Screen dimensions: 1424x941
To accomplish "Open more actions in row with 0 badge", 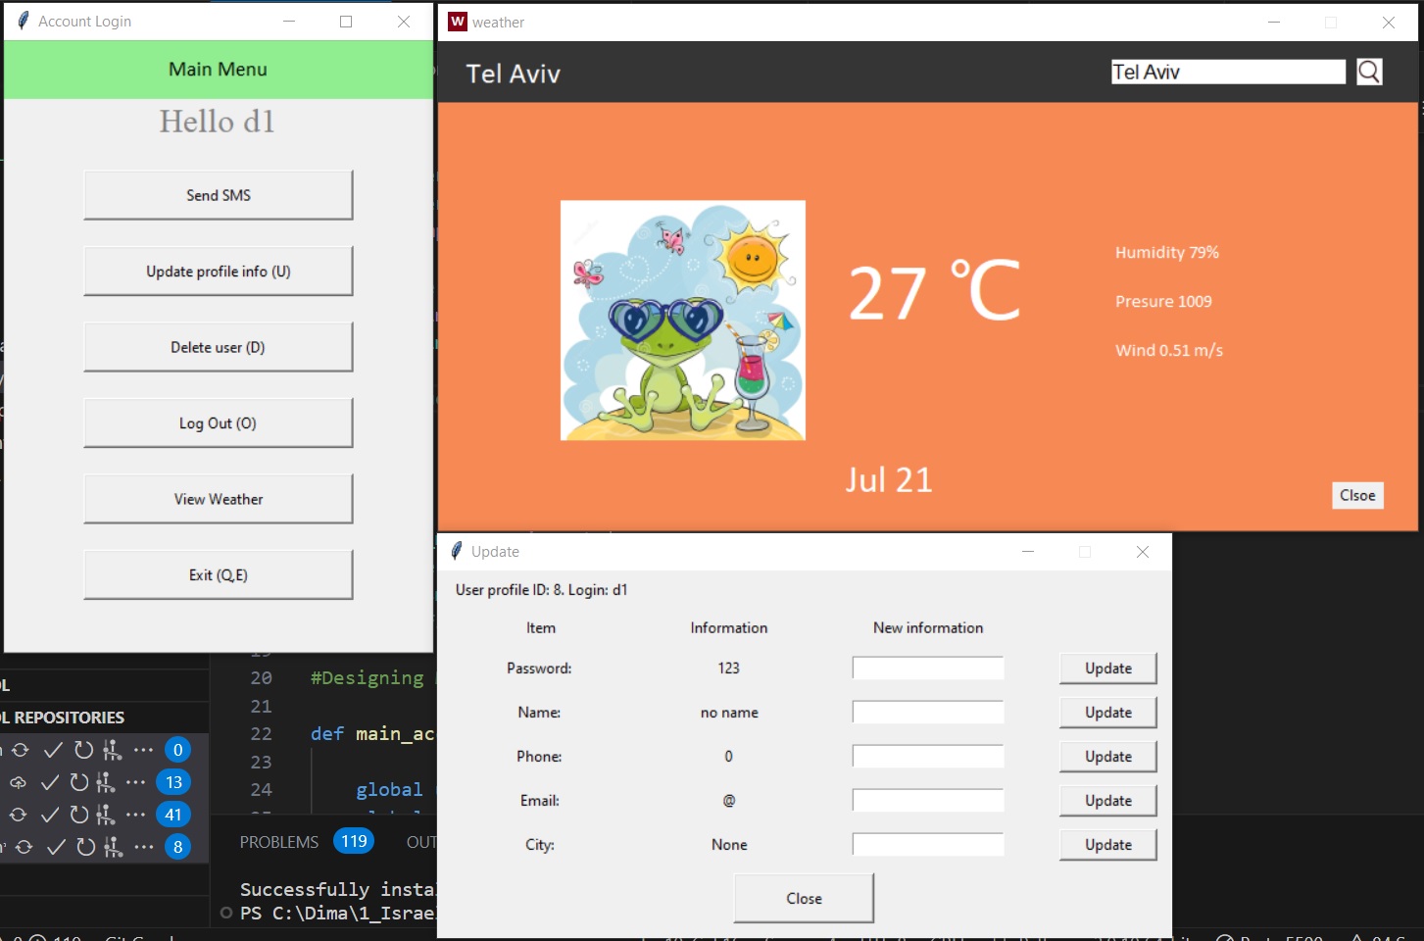I will tap(143, 750).
